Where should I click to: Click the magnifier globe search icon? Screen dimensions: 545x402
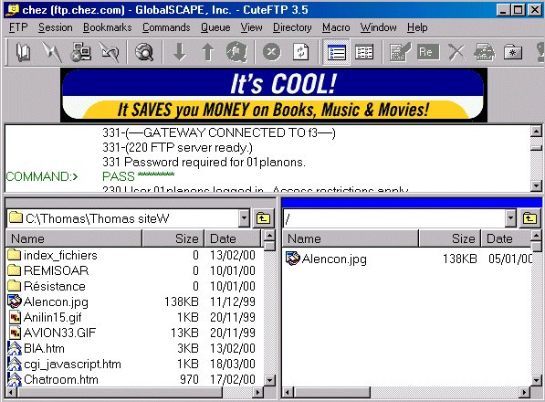point(143,52)
